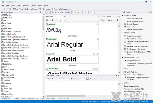Switch to the Text Sample tab
The width and height of the screenshot is (153, 103).
(50, 99)
